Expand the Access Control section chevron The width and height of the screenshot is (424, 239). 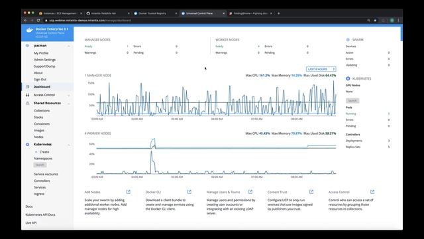coord(69,96)
